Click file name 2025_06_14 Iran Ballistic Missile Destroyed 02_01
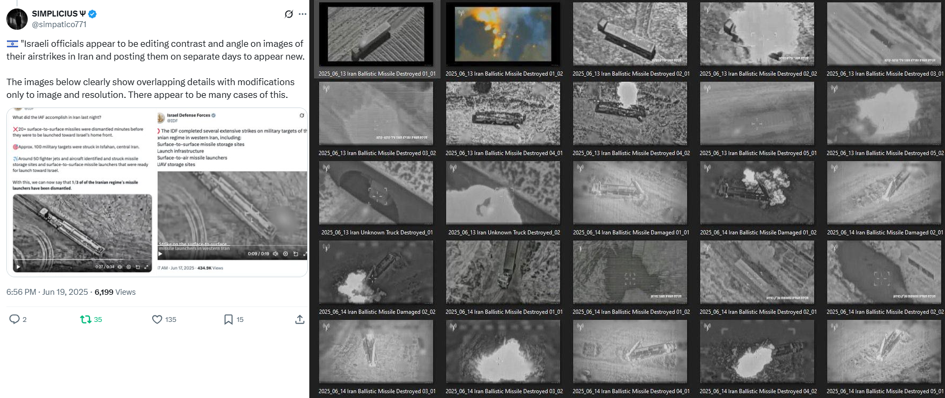The height and width of the screenshot is (398, 945). (x=758, y=312)
